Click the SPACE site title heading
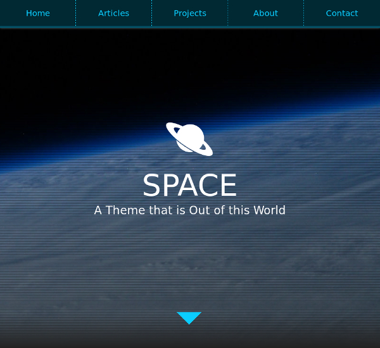Screen dimensions: 380x348 click(x=189, y=185)
